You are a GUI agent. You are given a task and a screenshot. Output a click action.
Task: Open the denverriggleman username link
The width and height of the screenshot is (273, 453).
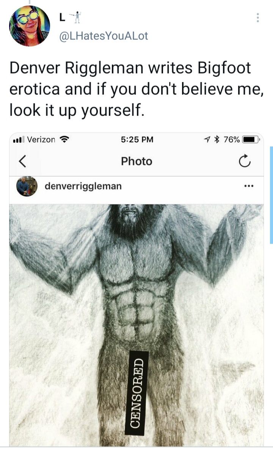(x=83, y=186)
